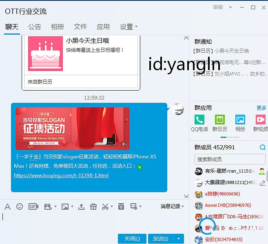
Task: Open the 消息记录 dropdown
Action: click(x=172, y=206)
